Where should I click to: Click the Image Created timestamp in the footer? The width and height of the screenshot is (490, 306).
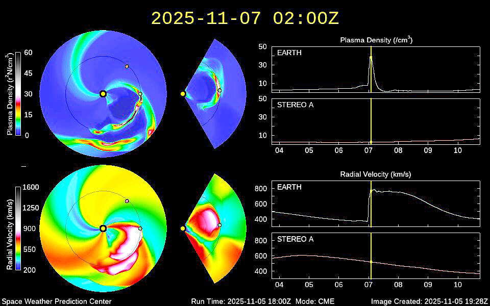pos(429,301)
